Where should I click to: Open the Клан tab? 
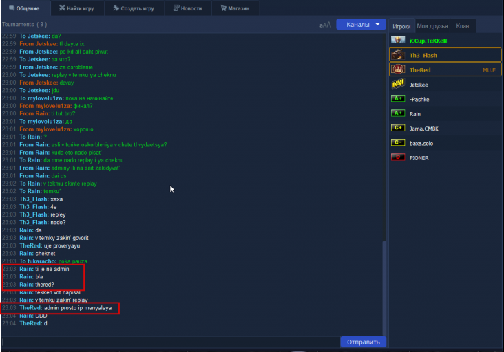(463, 26)
